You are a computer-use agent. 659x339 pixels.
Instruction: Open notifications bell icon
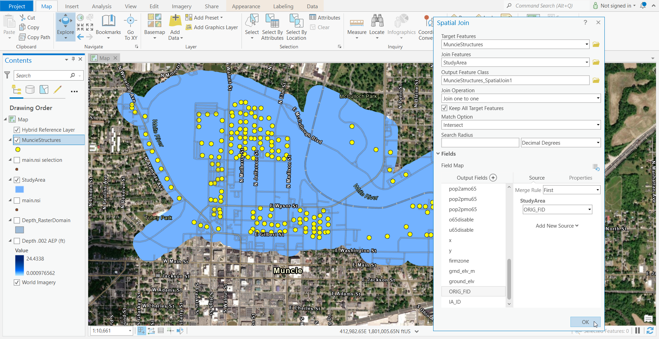click(x=643, y=5)
